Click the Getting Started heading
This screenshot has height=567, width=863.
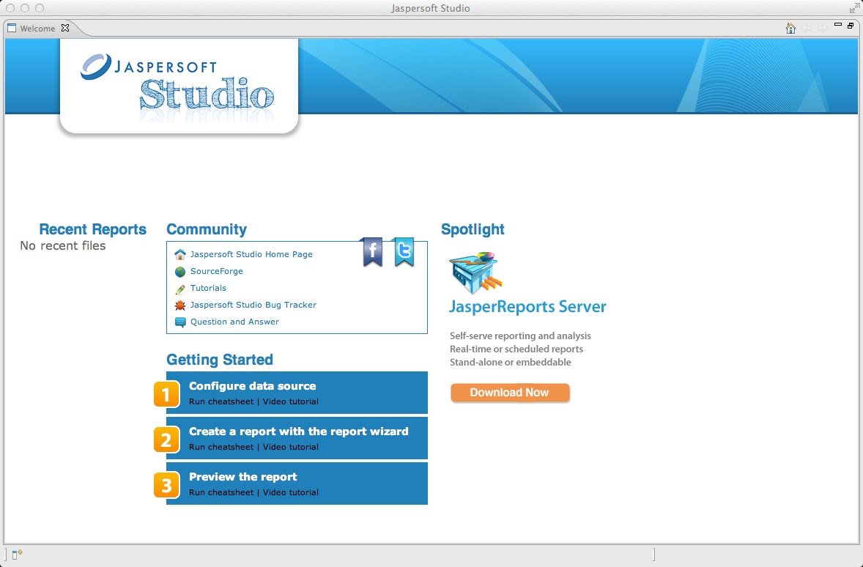tap(220, 360)
